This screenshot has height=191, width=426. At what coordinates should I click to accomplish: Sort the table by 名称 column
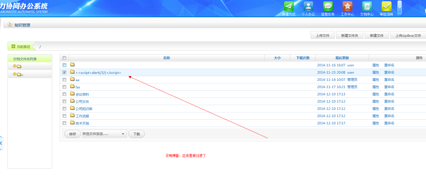166,58
